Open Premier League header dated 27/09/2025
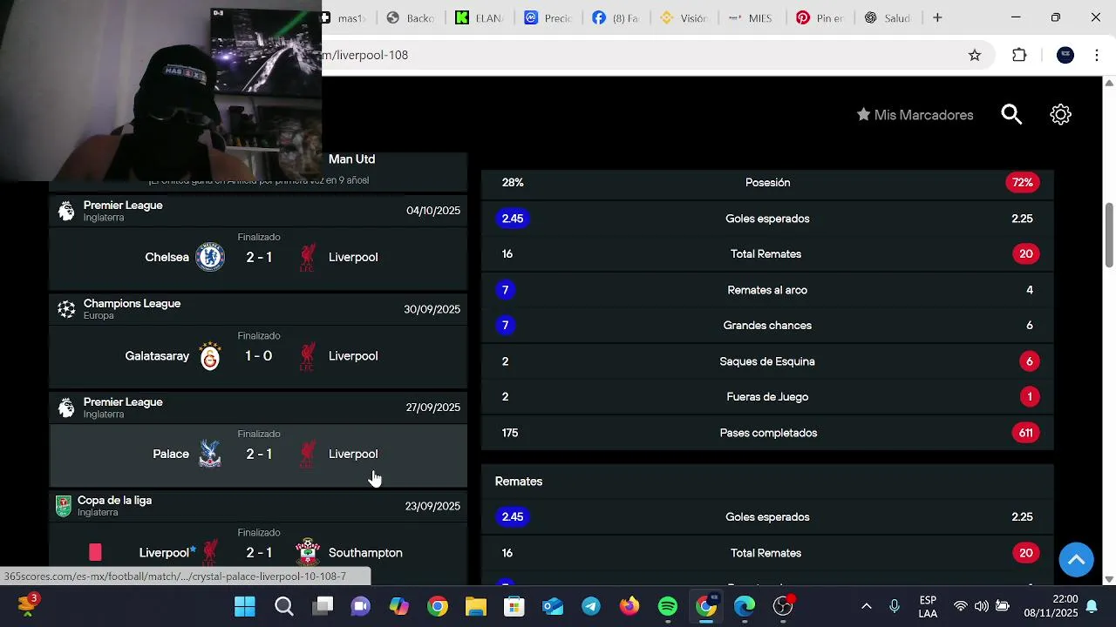 click(x=258, y=408)
